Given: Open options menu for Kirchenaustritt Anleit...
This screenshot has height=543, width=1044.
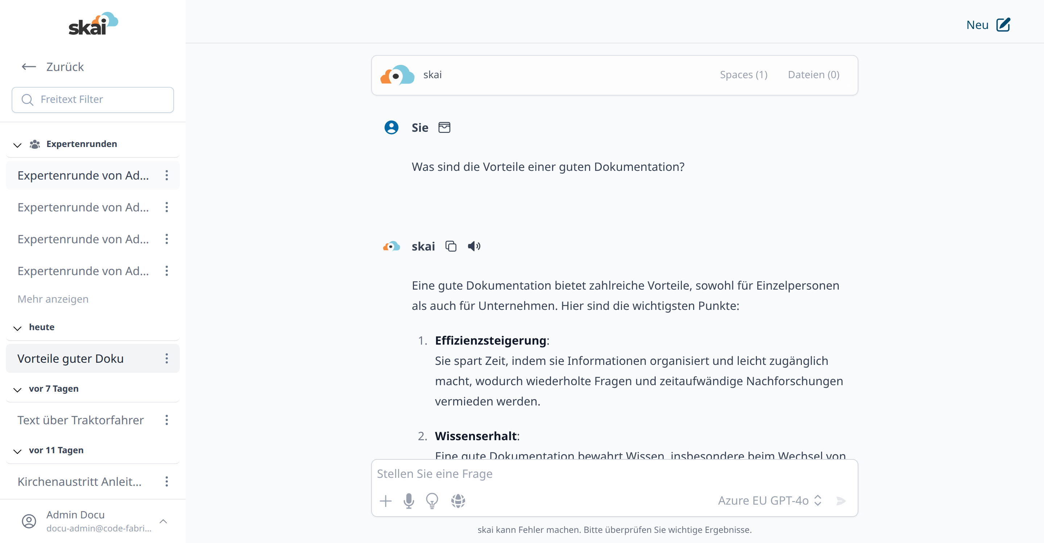Looking at the screenshot, I should [x=167, y=481].
